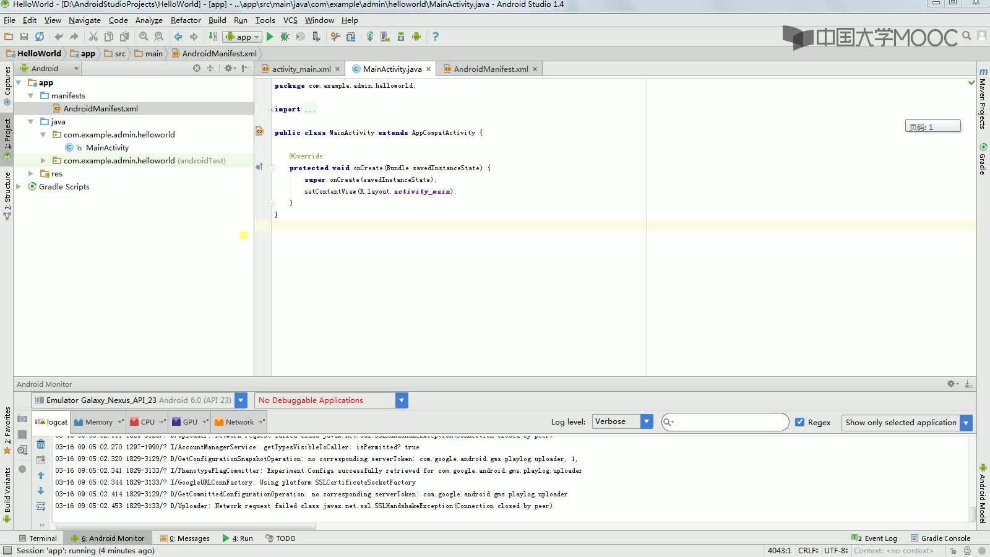990x557 pixels.
Task: Toggle logcat soft-wrap icon
Action: pos(41,506)
